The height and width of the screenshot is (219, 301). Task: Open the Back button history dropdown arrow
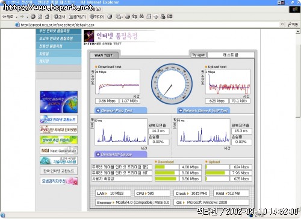click(x=16, y=17)
